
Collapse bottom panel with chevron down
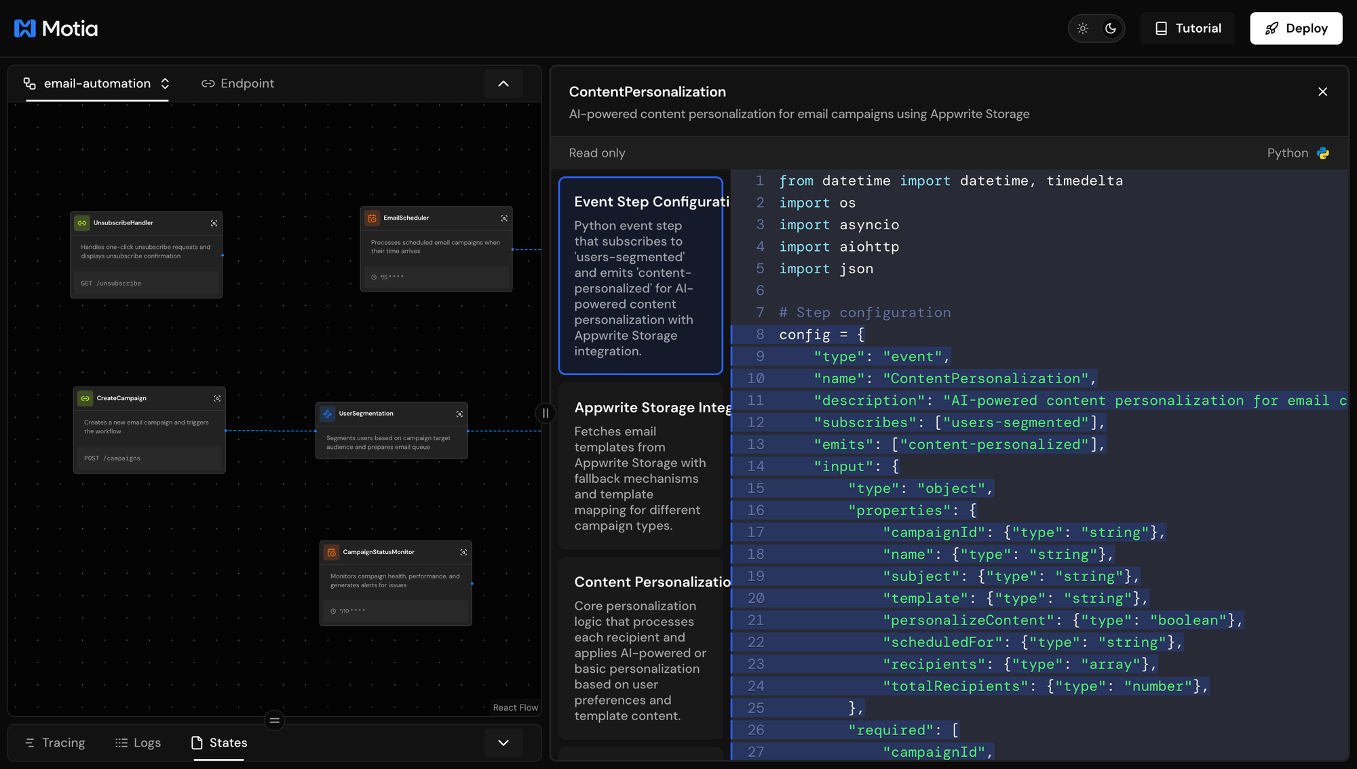point(503,743)
